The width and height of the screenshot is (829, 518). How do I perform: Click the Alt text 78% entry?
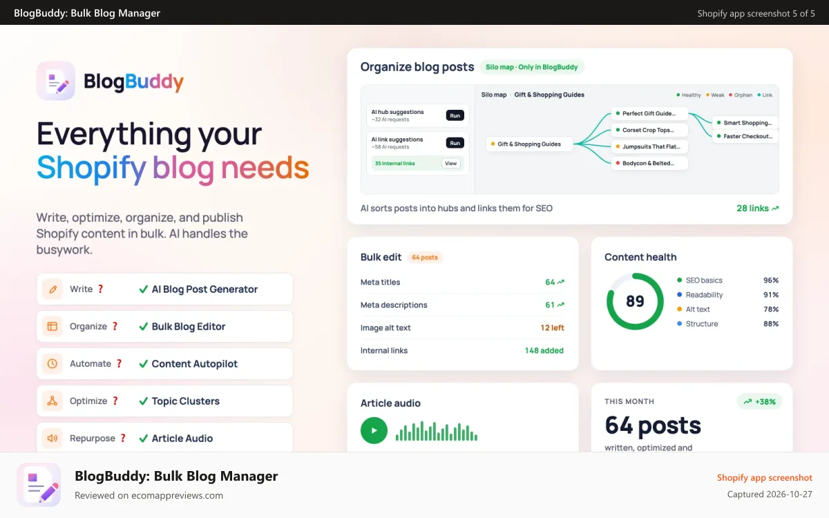pyautogui.click(x=728, y=309)
